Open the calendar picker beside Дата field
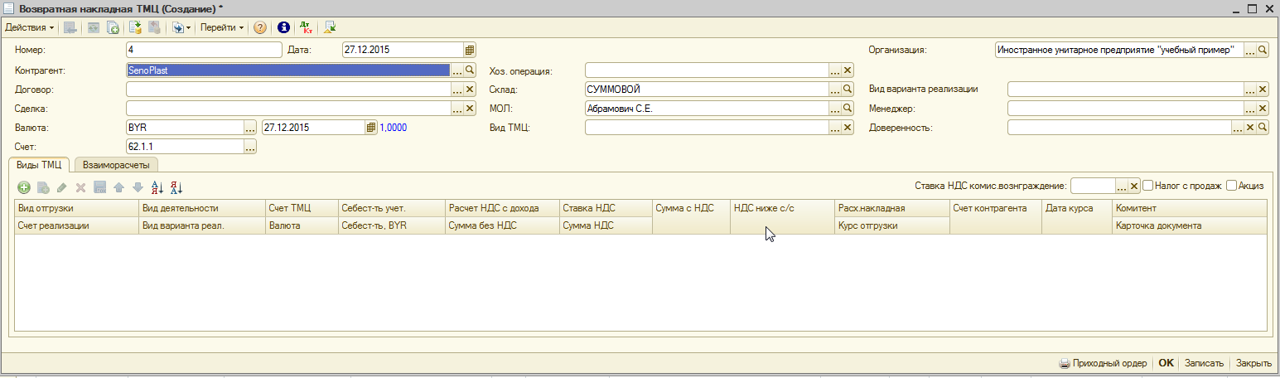 (470, 50)
